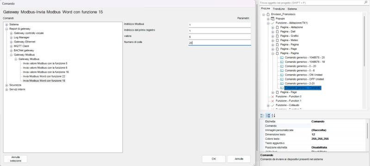Click page icon of Pagina - Dati
This screenshot has height=166, width=370.
[x=277, y=31]
